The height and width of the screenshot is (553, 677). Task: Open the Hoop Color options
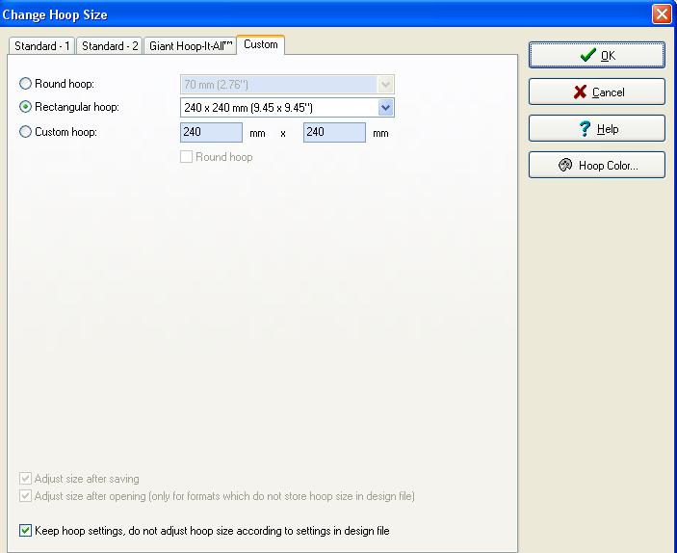click(597, 165)
